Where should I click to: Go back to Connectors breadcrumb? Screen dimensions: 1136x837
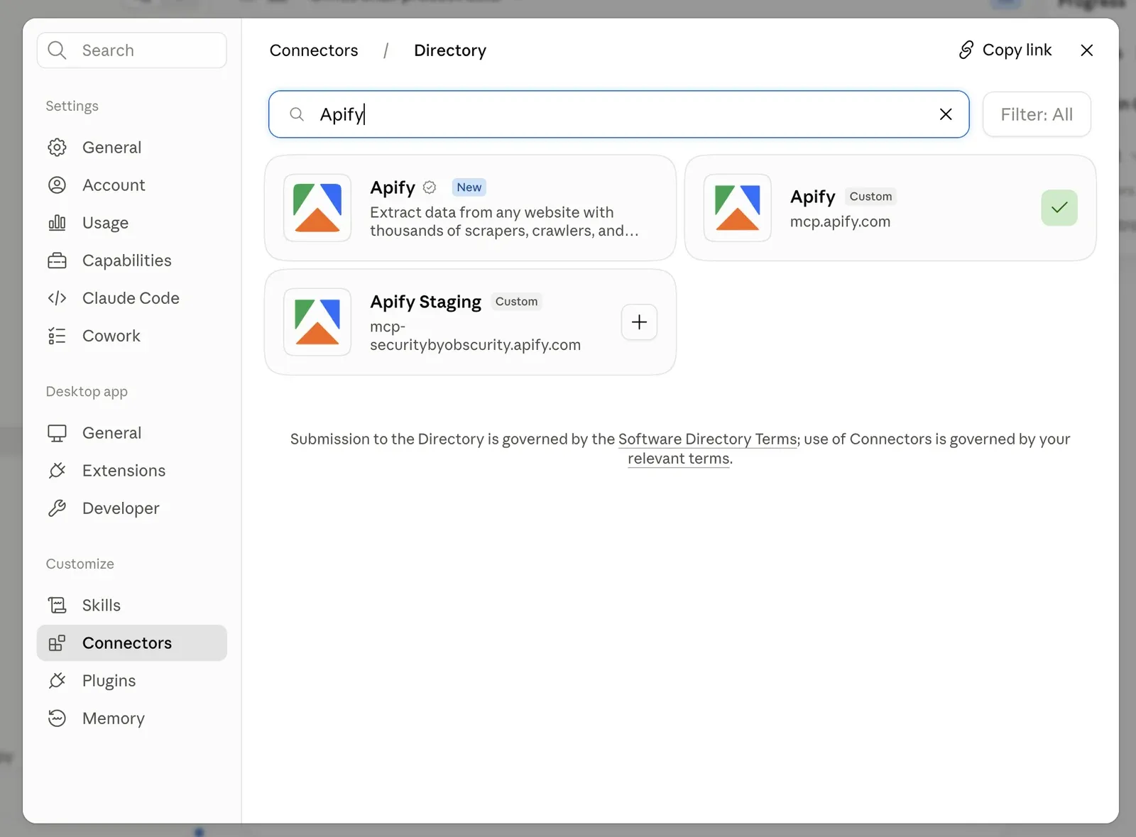coord(314,50)
